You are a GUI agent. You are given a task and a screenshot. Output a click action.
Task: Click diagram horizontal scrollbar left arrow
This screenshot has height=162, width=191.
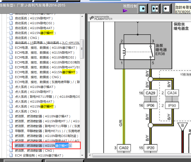click(90, 155)
